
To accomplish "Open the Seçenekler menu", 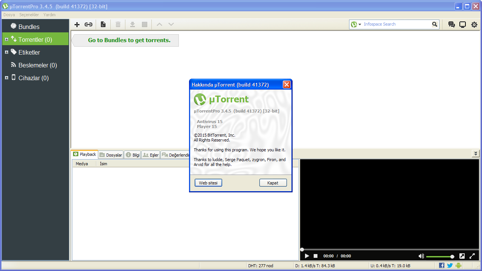I will pos(29,15).
